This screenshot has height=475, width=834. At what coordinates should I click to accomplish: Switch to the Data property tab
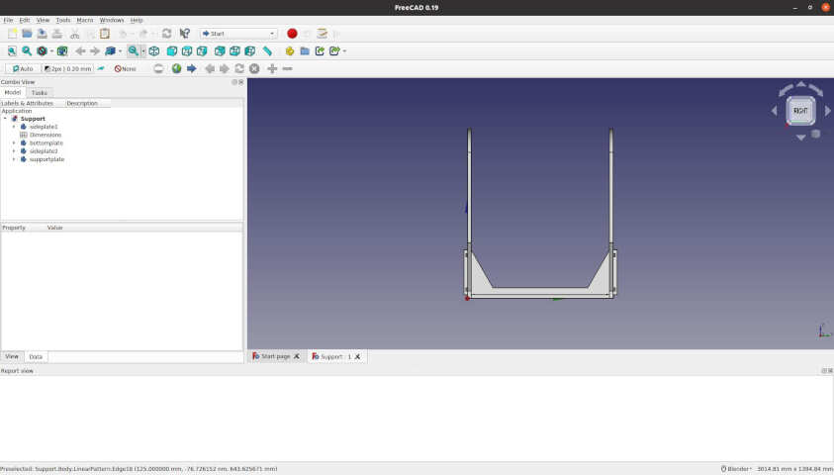coord(36,357)
